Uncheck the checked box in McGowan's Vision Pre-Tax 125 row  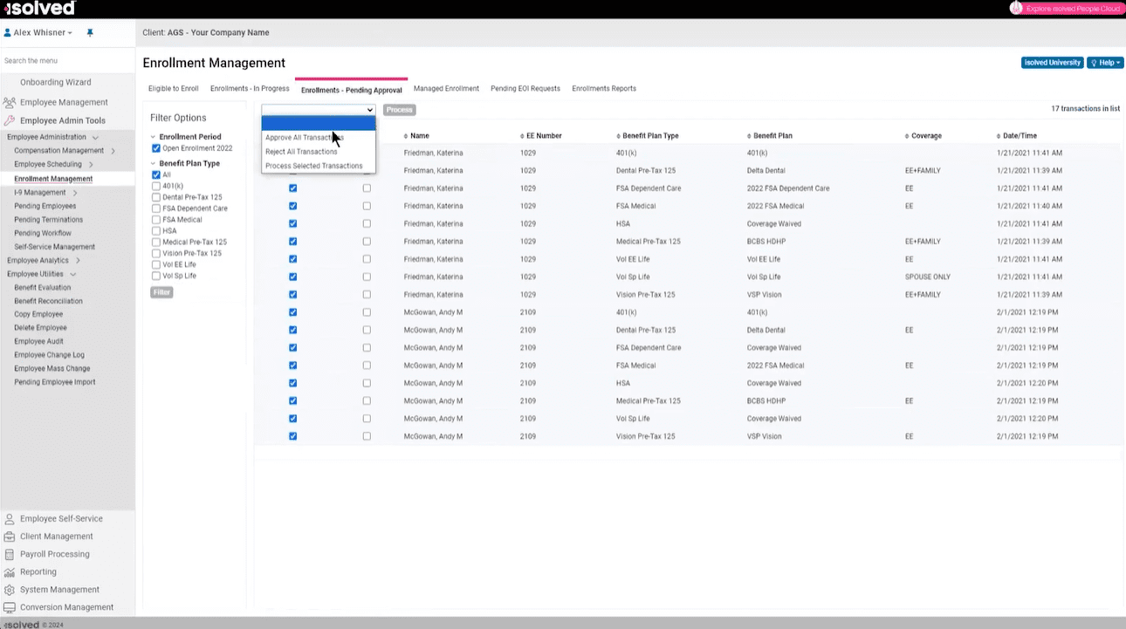click(293, 436)
